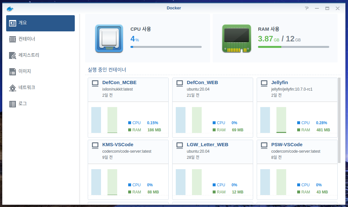The image size is (348, 207).
Task: Click jellyfin/jellyfin:10.7.0-rc1 image text
Action: point(292,89)
